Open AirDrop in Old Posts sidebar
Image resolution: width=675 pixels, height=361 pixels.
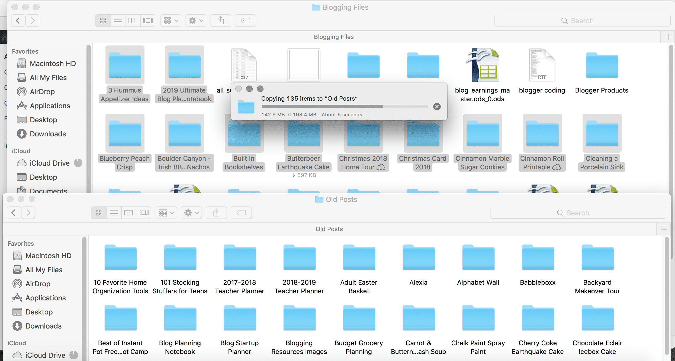tap(32, 284)
